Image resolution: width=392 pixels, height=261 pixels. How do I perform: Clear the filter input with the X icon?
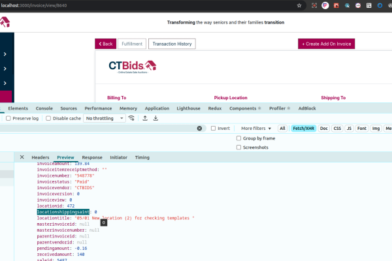pos(201,129)
